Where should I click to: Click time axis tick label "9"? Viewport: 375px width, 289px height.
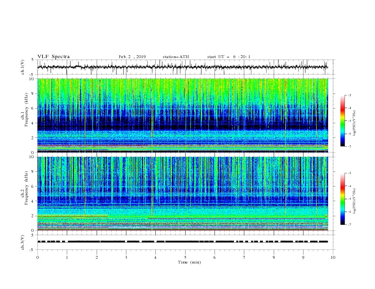click(303, 257)
